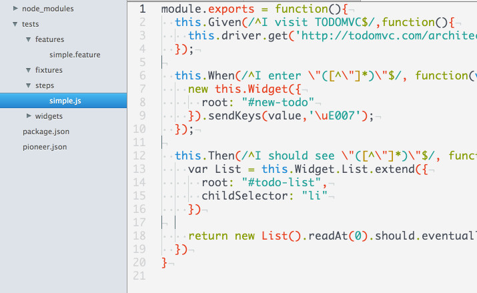Click line number 5 in the gutter
This screenshot has height=293, width=477.
(x=142, y=62)
